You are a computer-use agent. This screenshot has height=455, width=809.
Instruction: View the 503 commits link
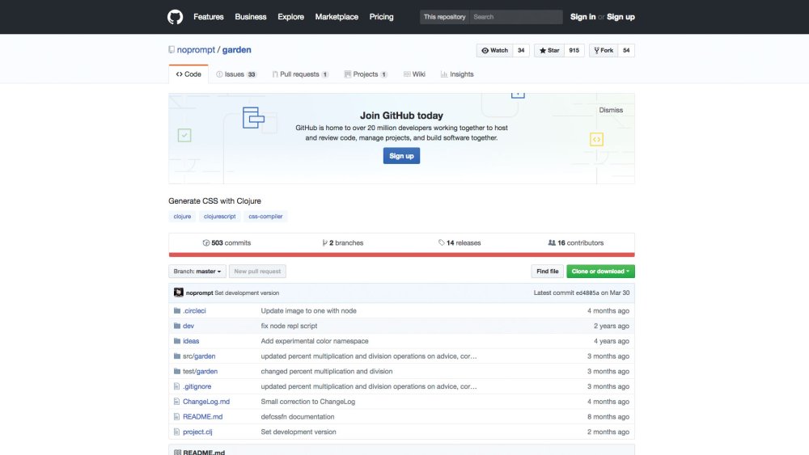click(227, 242)
